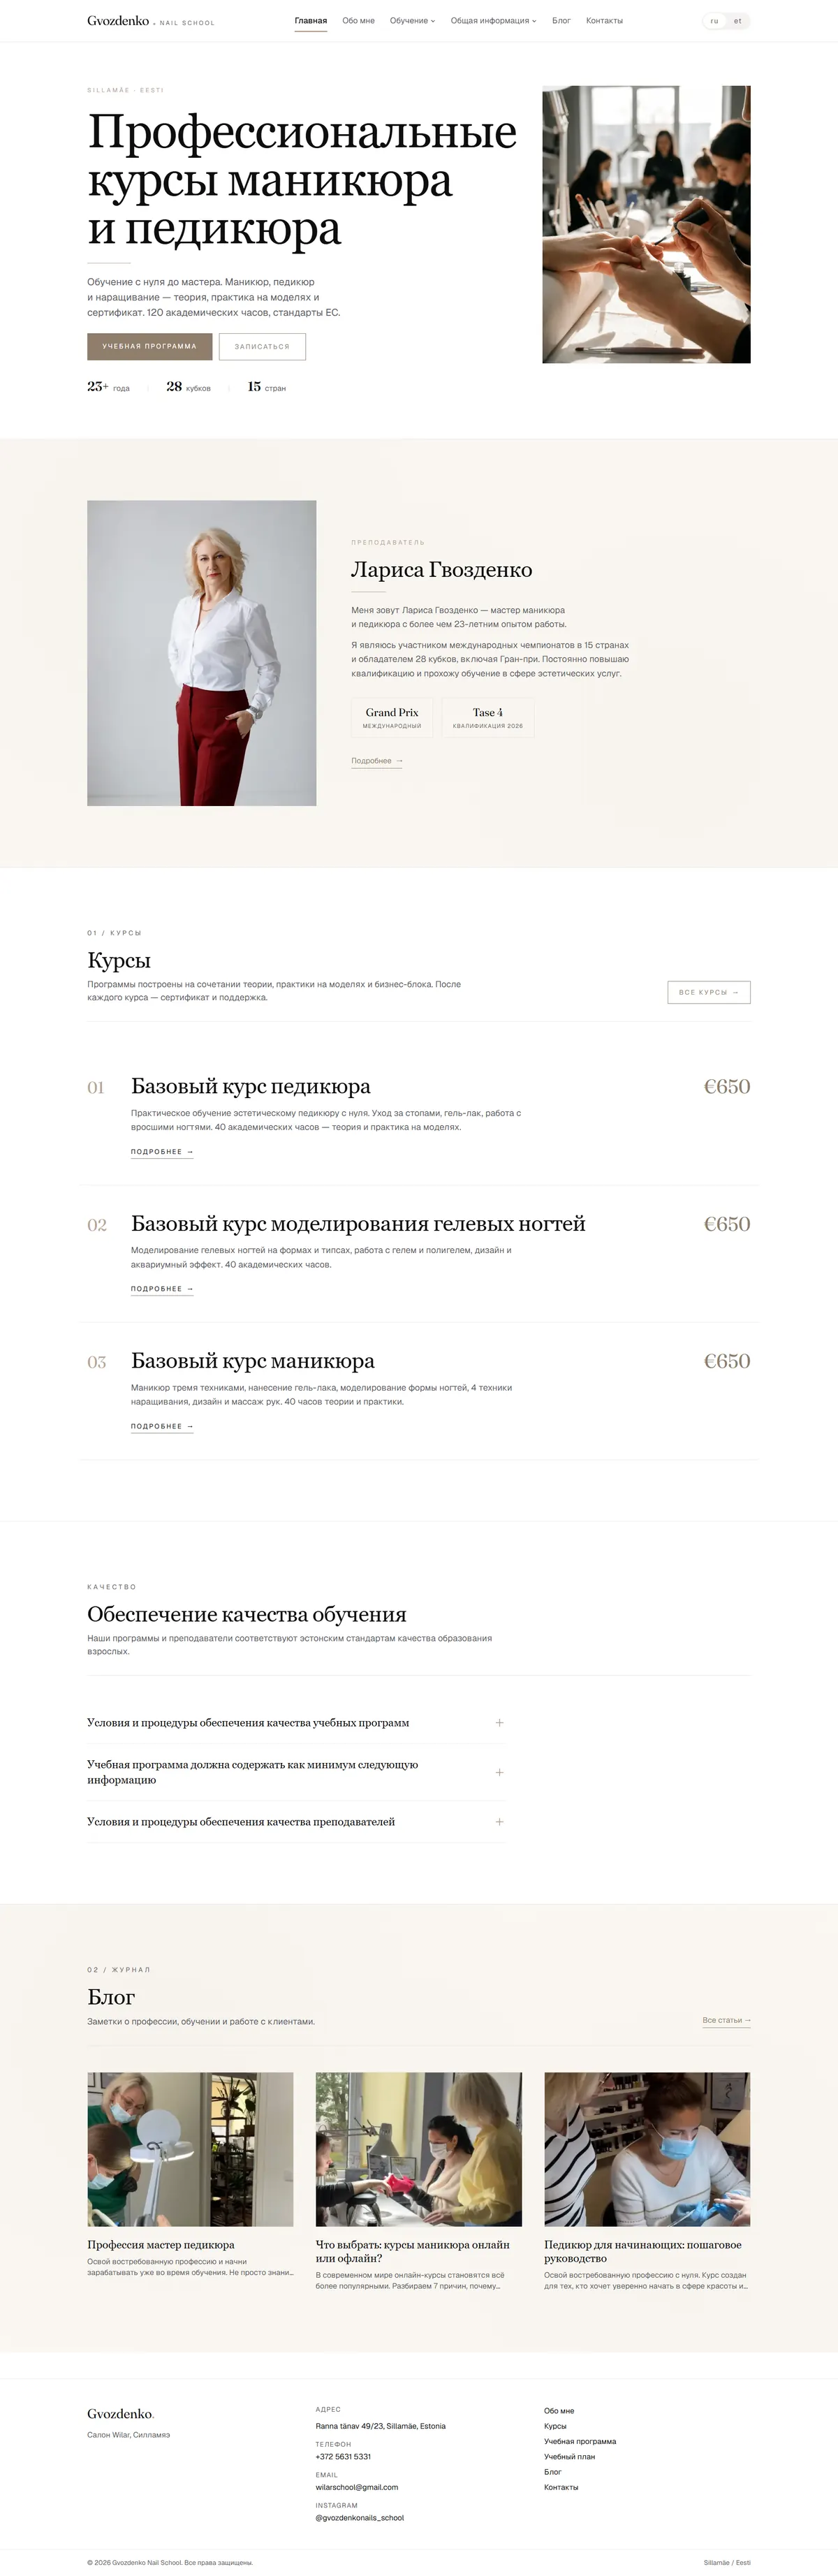Click the Записаться button

click(x=262, y=346)
